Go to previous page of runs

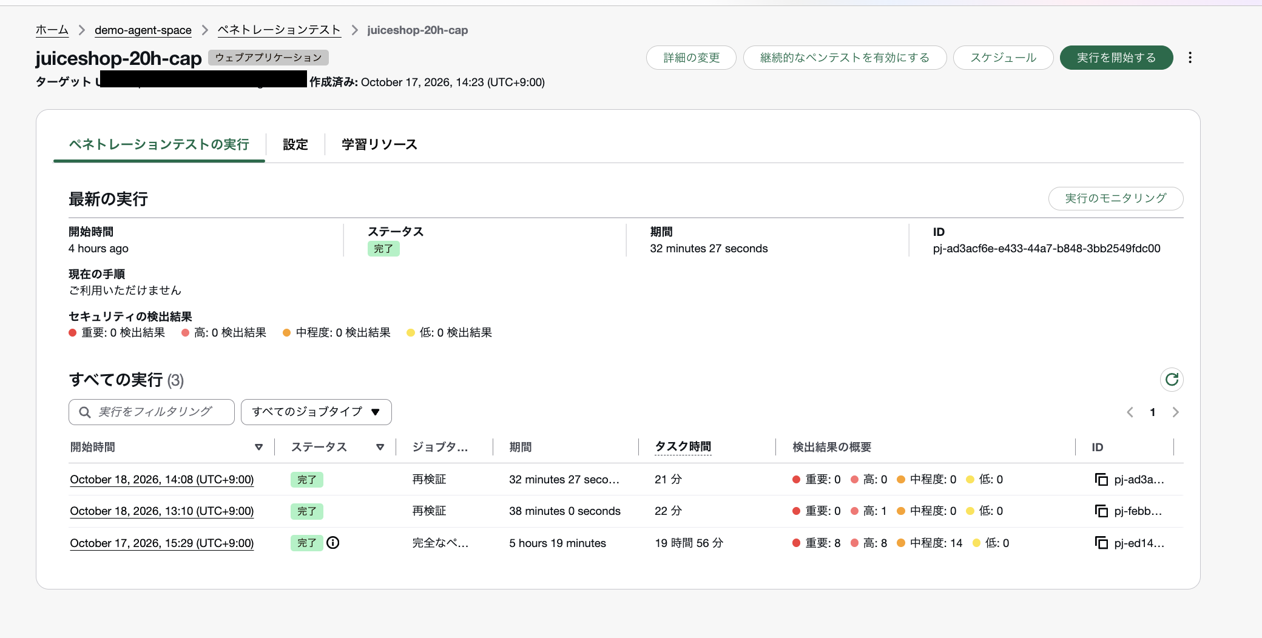pos(1130,412)
